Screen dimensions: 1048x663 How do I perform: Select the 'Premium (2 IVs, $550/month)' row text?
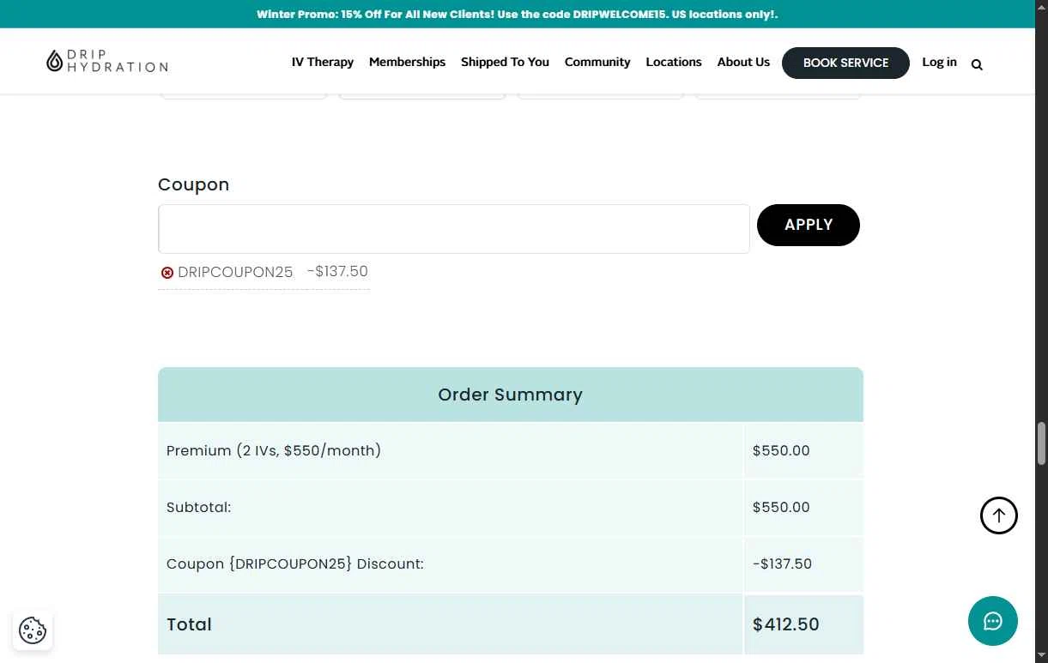(x=274, y=450)
